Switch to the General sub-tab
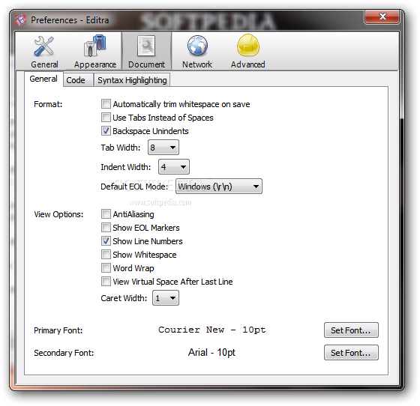 click(43, 79)
